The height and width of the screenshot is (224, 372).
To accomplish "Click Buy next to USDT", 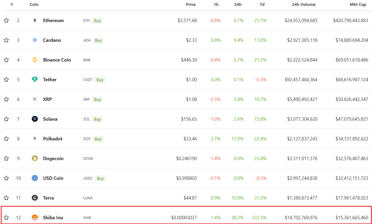I will click(100, 80).
